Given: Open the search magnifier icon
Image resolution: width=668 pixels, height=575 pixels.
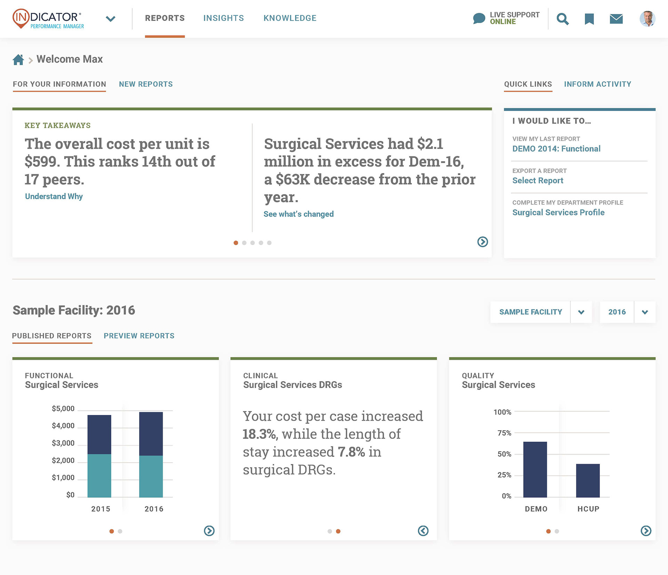Looking at the screenshot, I should click(x=562, y=19).
